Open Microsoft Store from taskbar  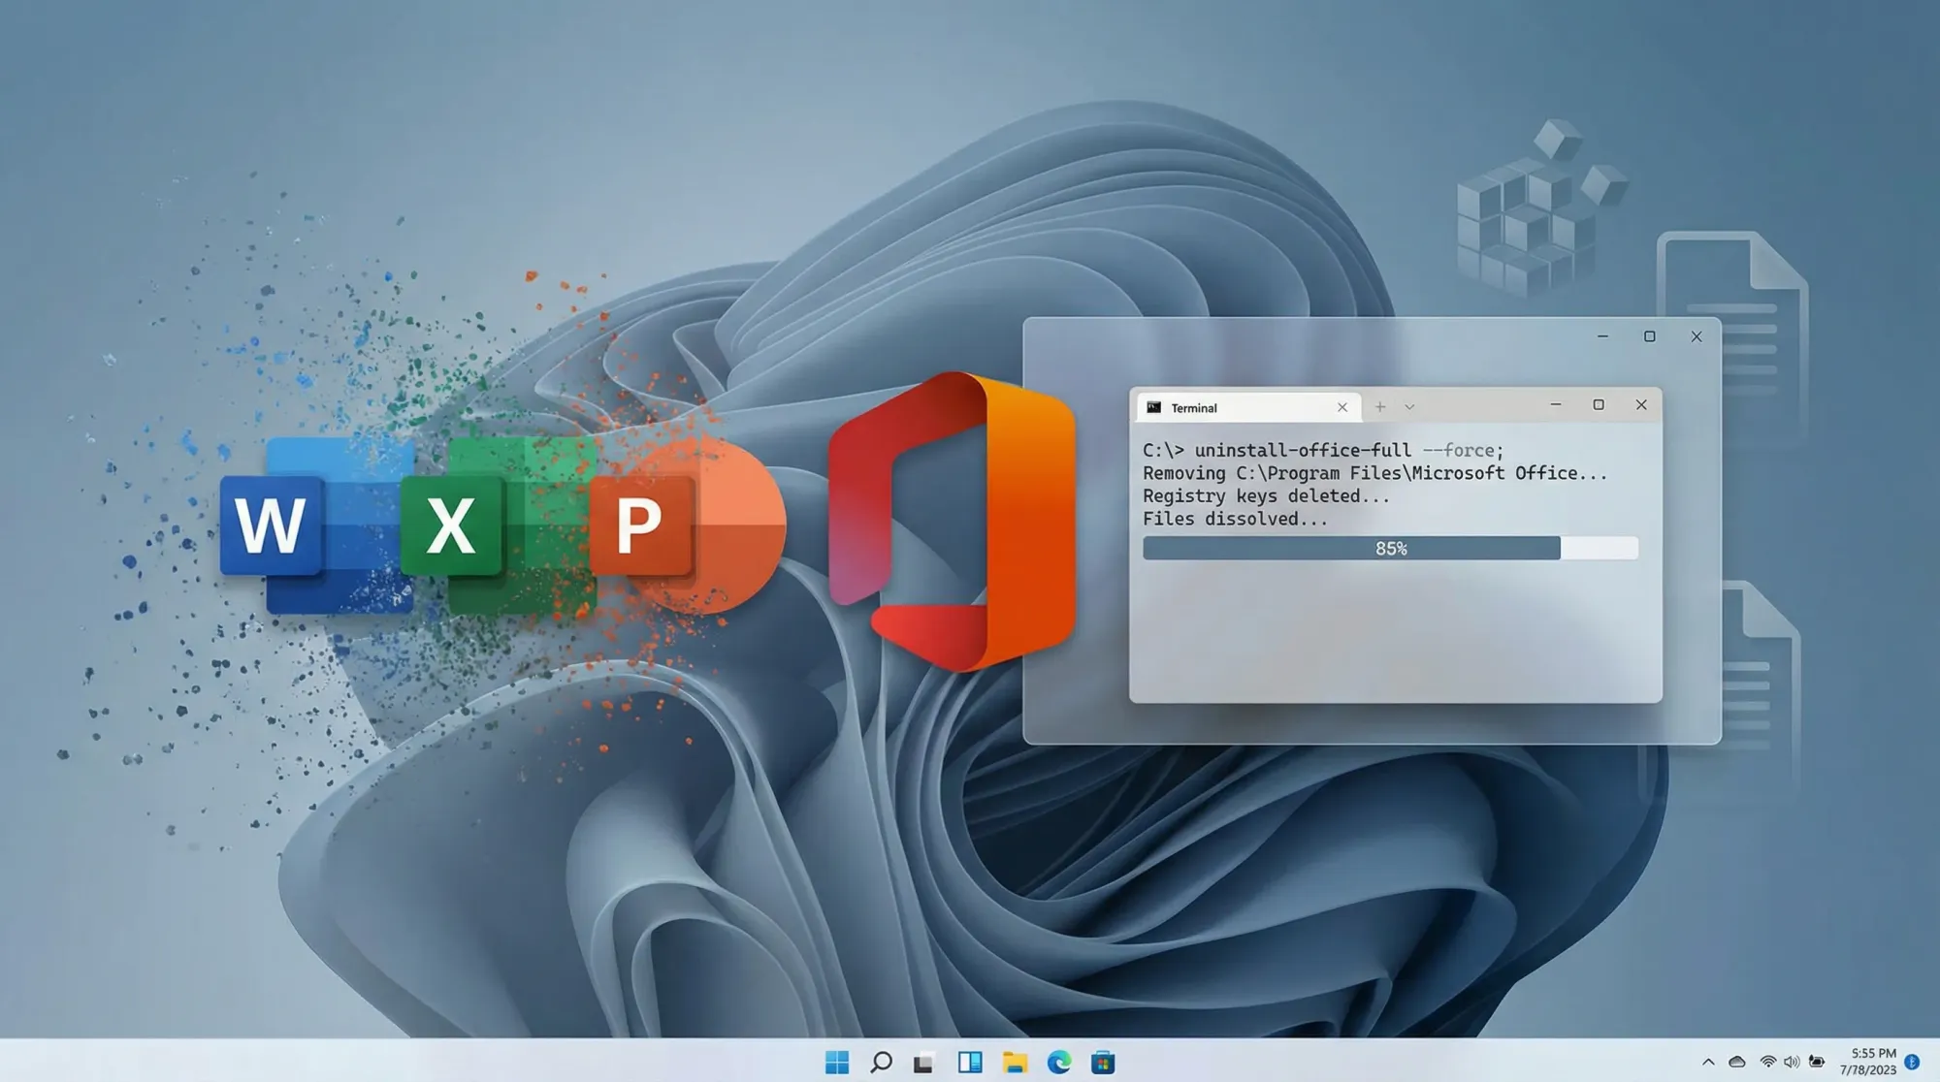[1103, 1063]
